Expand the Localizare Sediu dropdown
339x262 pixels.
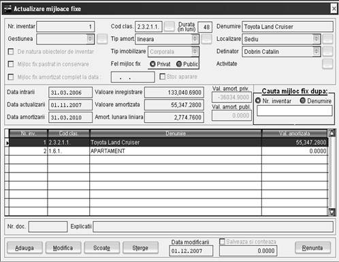coord(316,39)
